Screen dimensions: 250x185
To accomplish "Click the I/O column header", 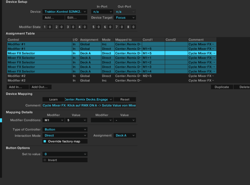I will [x=75, y=39].
